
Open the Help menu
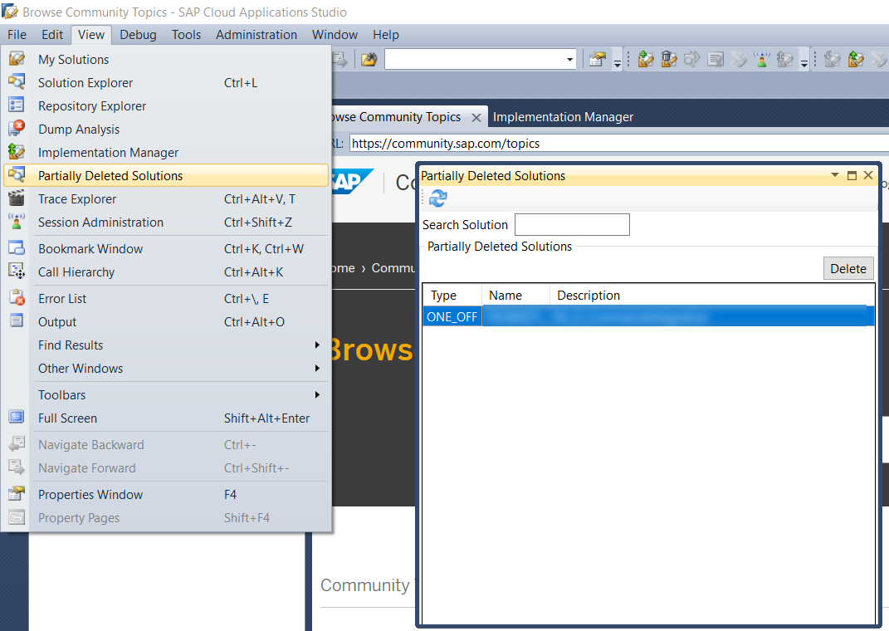pos(385,35)
